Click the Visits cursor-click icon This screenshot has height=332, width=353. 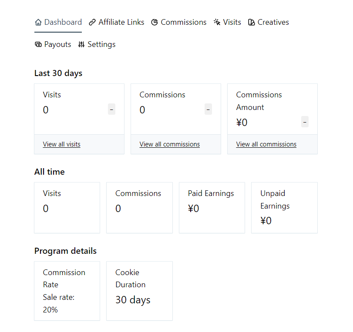[217, 22]
